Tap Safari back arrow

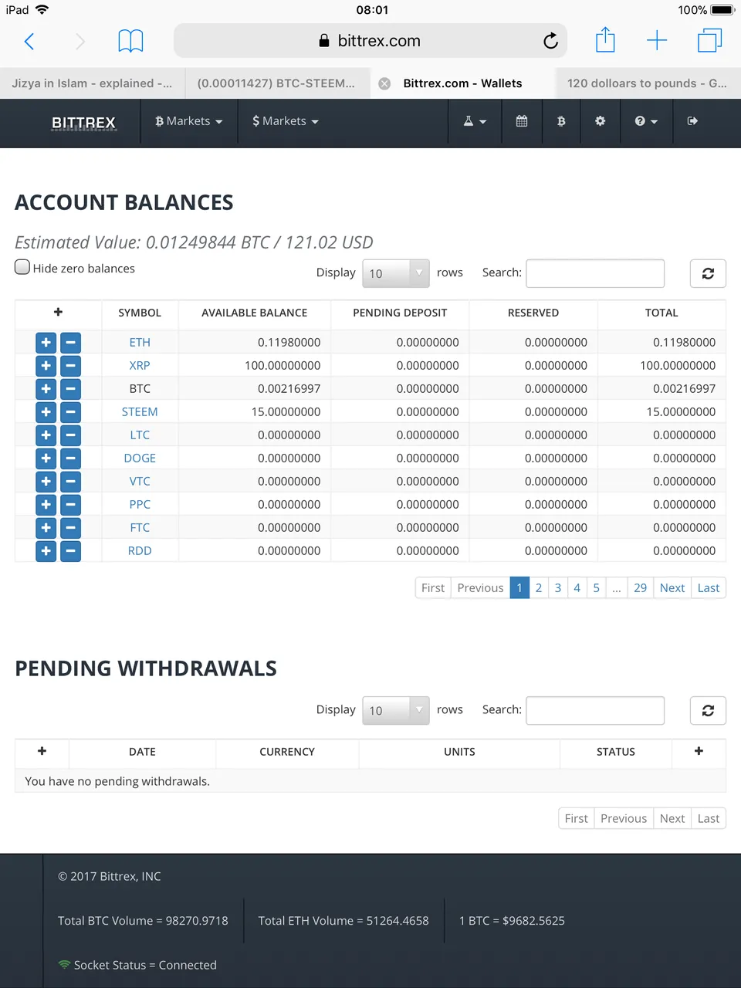[x=29, y=41]
